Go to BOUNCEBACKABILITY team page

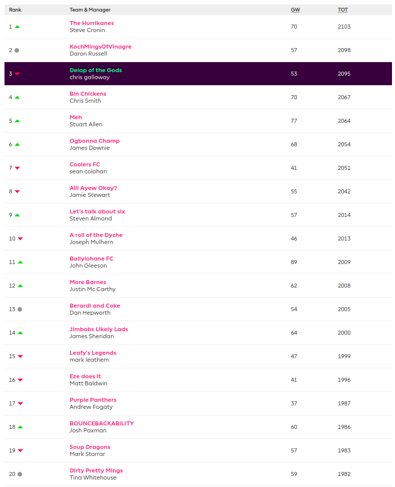102,423
